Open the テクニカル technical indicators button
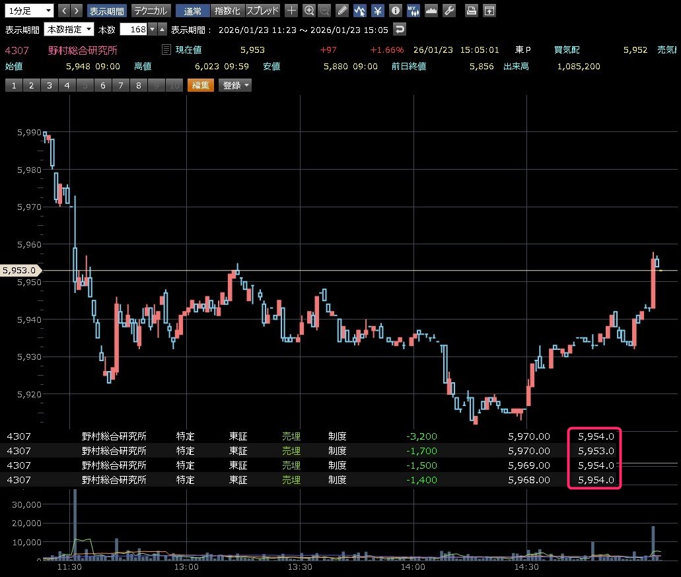681x577 pixels. coord(151,11)
